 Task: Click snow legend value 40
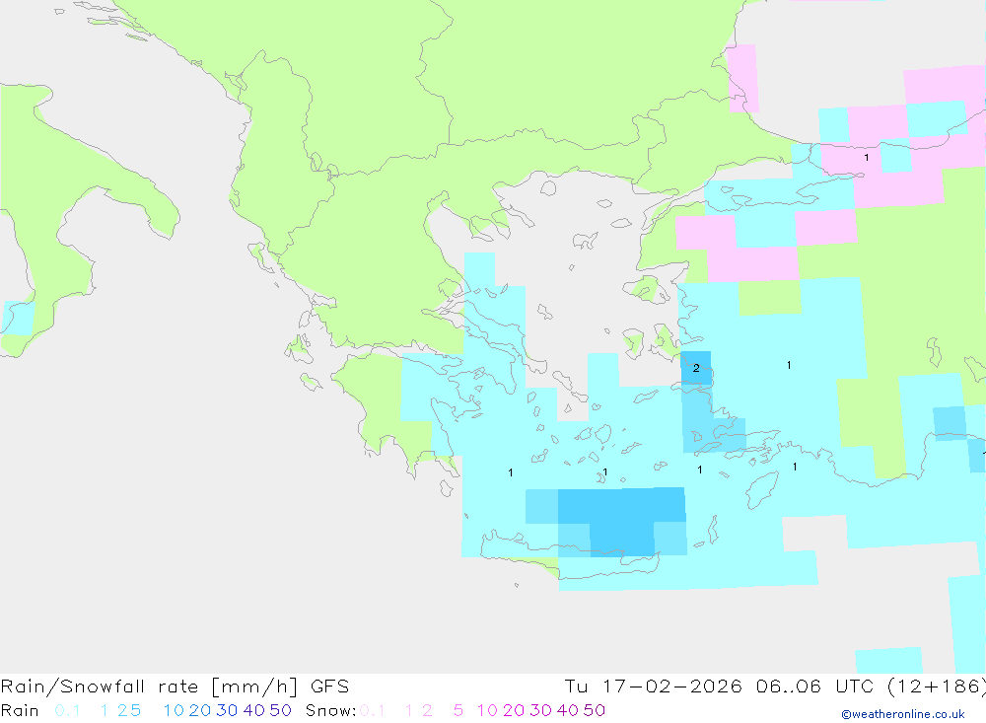(568, 710)
